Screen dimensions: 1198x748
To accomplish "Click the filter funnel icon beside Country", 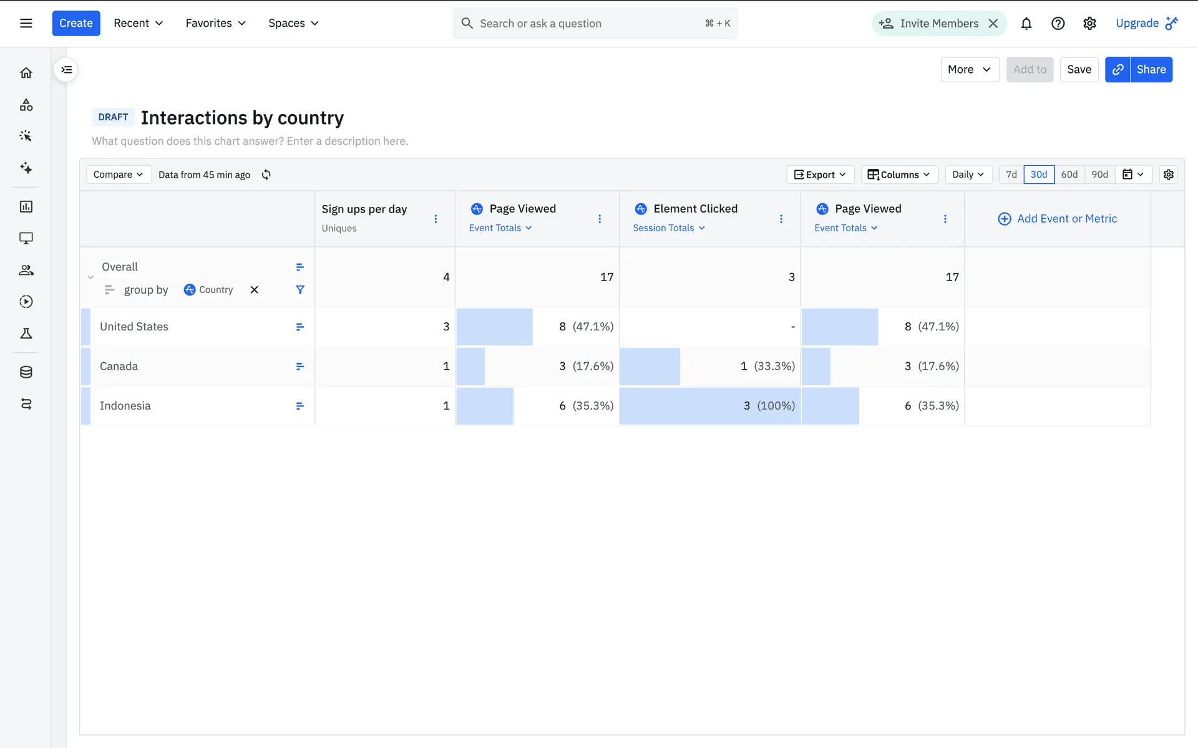I will 300,290.
